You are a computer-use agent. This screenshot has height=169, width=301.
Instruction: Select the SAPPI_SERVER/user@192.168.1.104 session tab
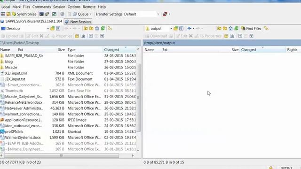pyautogui.click(x=32, y=21)
